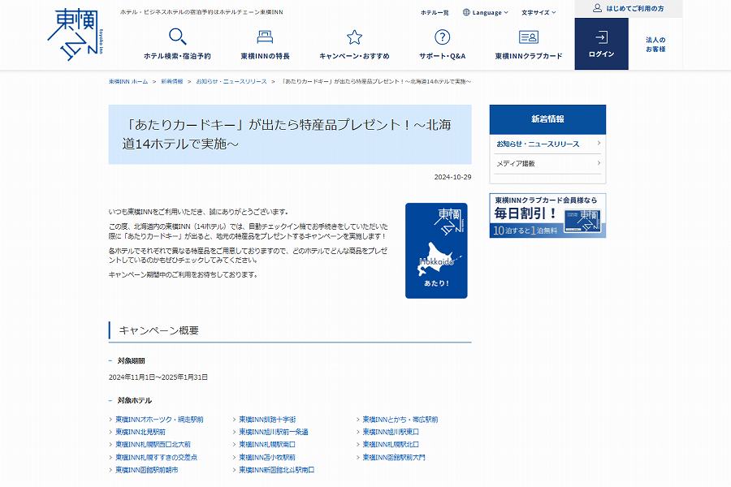Go to 新着情報 breadcrumb

click(172, 81)
